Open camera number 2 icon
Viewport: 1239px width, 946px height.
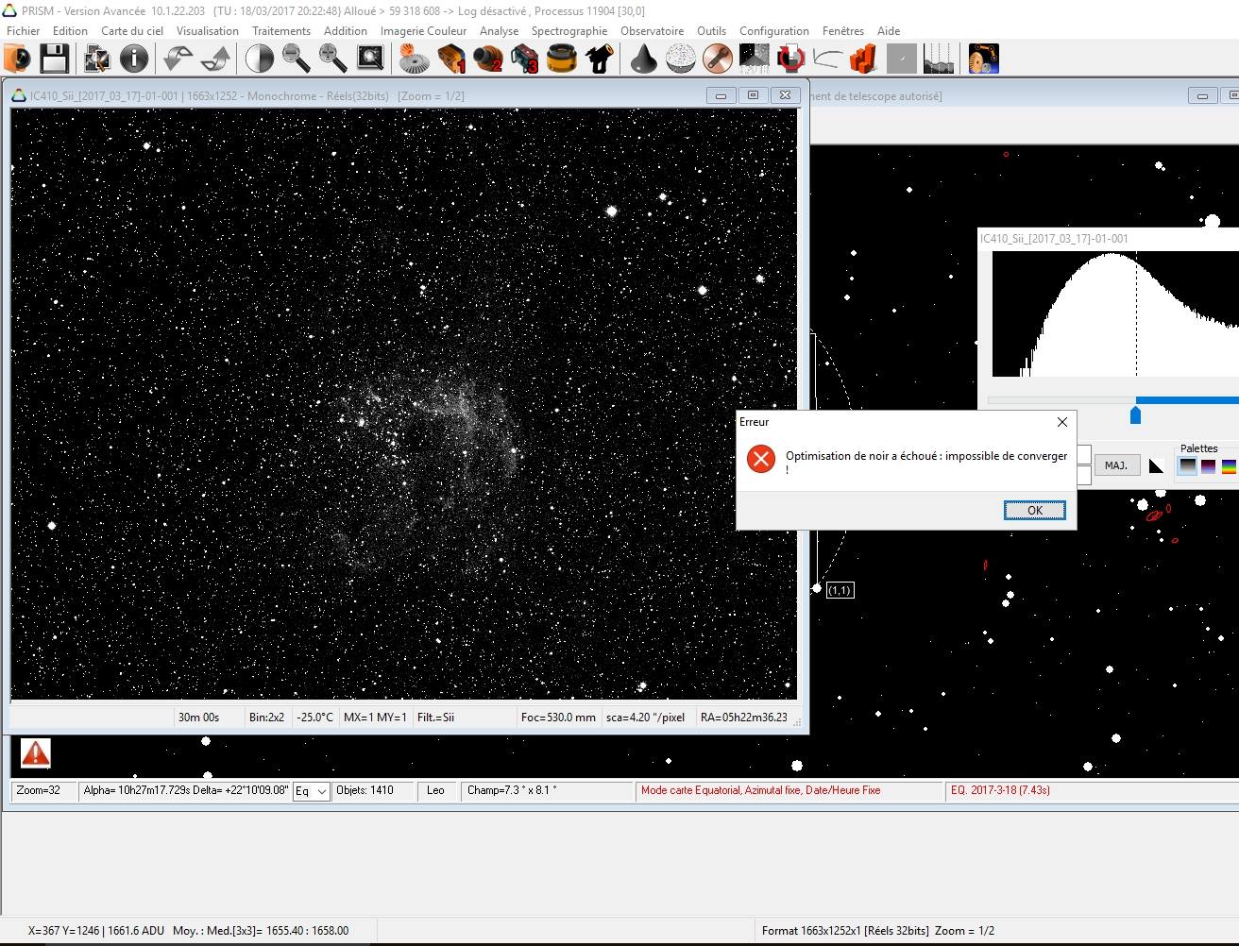[488, 59]
